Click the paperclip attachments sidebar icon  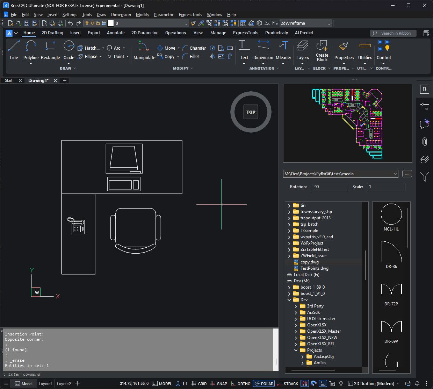[424, 142]
